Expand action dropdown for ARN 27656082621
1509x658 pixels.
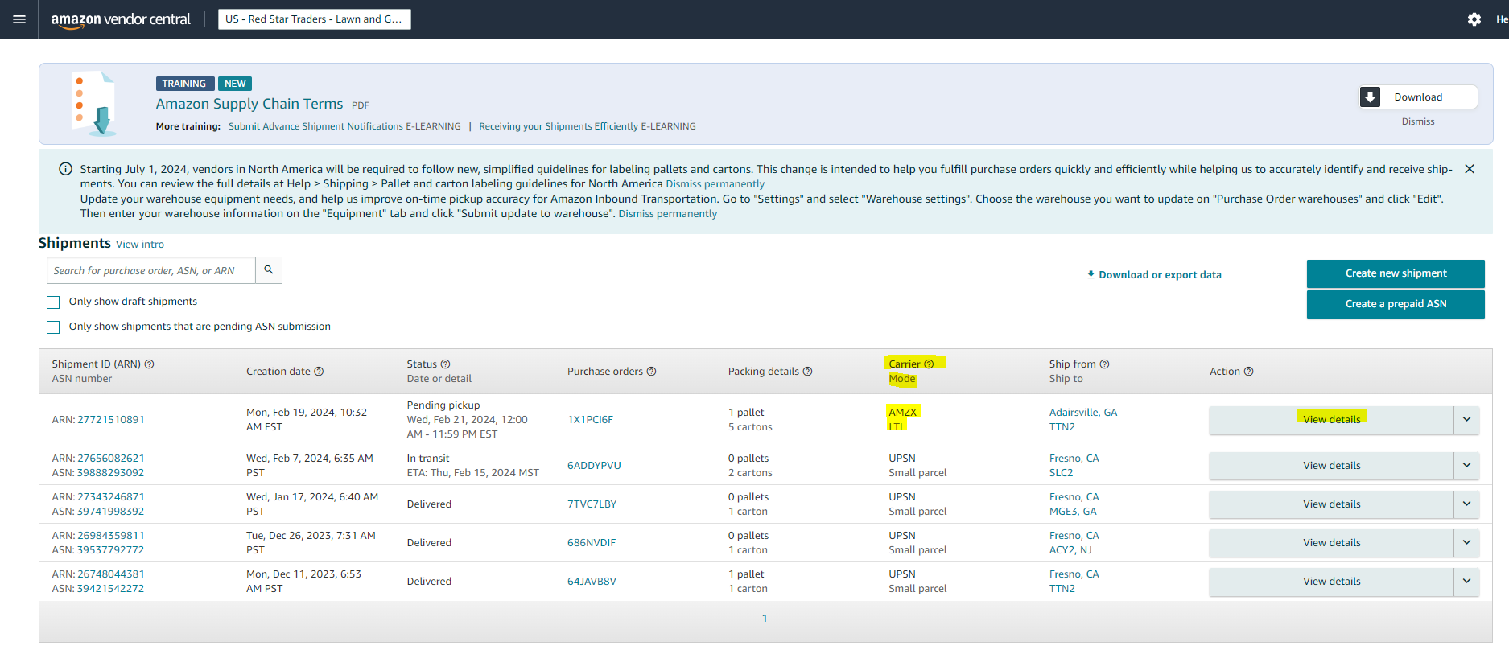(x=1466, y=466)
